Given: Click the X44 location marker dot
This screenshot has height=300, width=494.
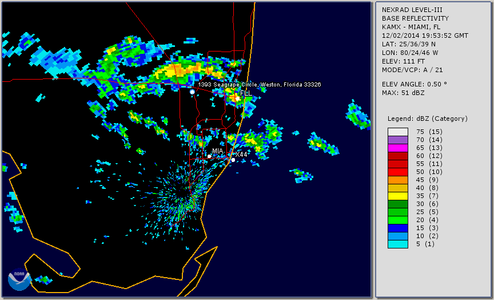Looking at the screenshot, I should point(233,160).
